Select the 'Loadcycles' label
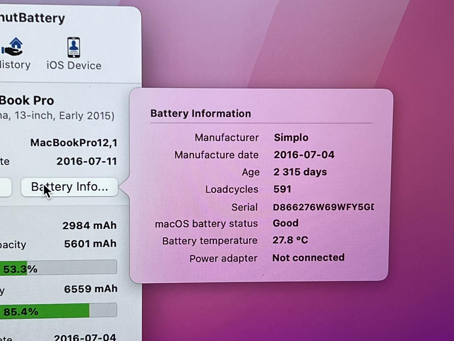Screen dimensions: 454x341 (232, 189)
